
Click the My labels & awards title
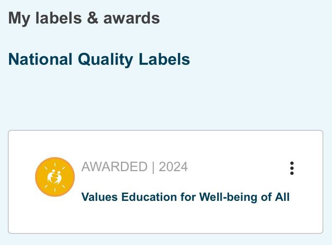84,18
